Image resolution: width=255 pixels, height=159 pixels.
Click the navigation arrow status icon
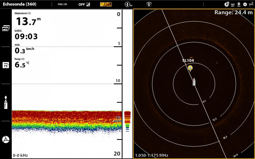(x=245, y=4)
